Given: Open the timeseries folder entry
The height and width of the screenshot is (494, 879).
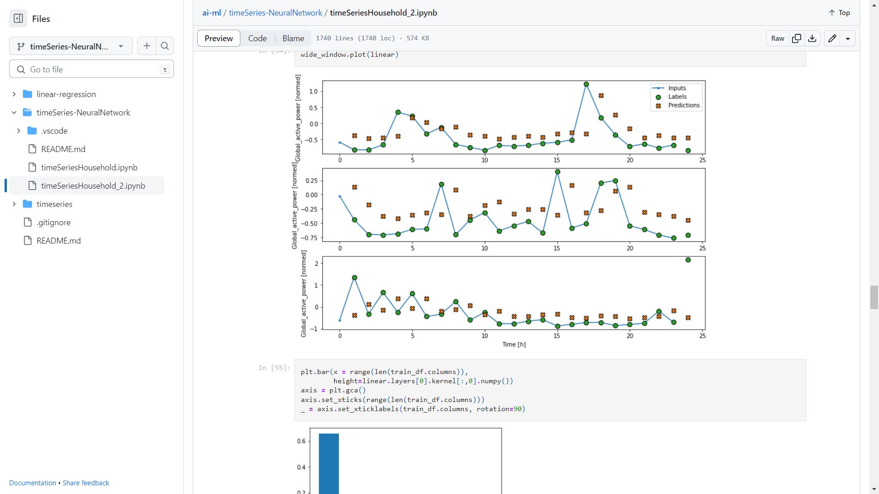Looking at the screenshot, I should tap(54, 204).
